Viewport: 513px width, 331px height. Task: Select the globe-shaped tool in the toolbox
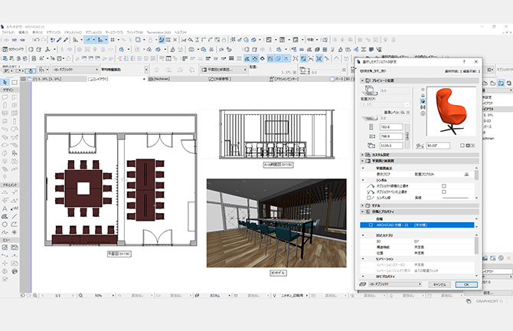pyautogui.click(x=15, y=271)
